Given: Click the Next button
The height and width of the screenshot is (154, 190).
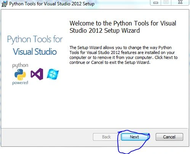Looking at the screenshot, I should [135, 137].
